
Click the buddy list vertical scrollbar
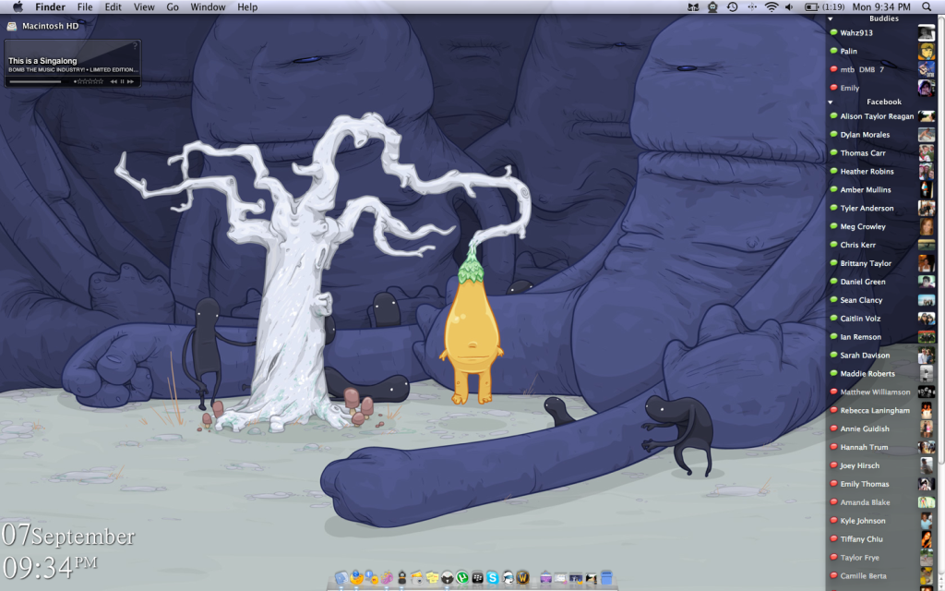[940, 241]
